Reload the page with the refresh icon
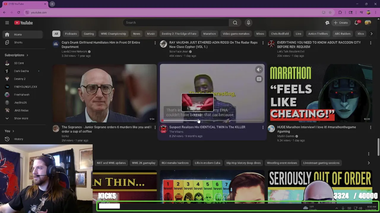Viewport: 380px width, 213px height. [x=18, y=12]
